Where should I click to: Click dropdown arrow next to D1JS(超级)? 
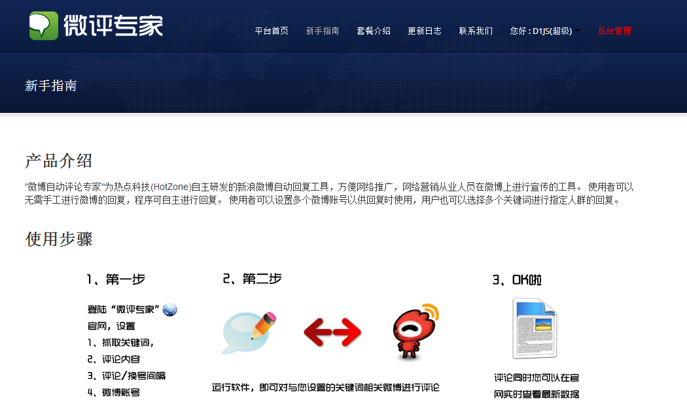(x=578, y=31)
